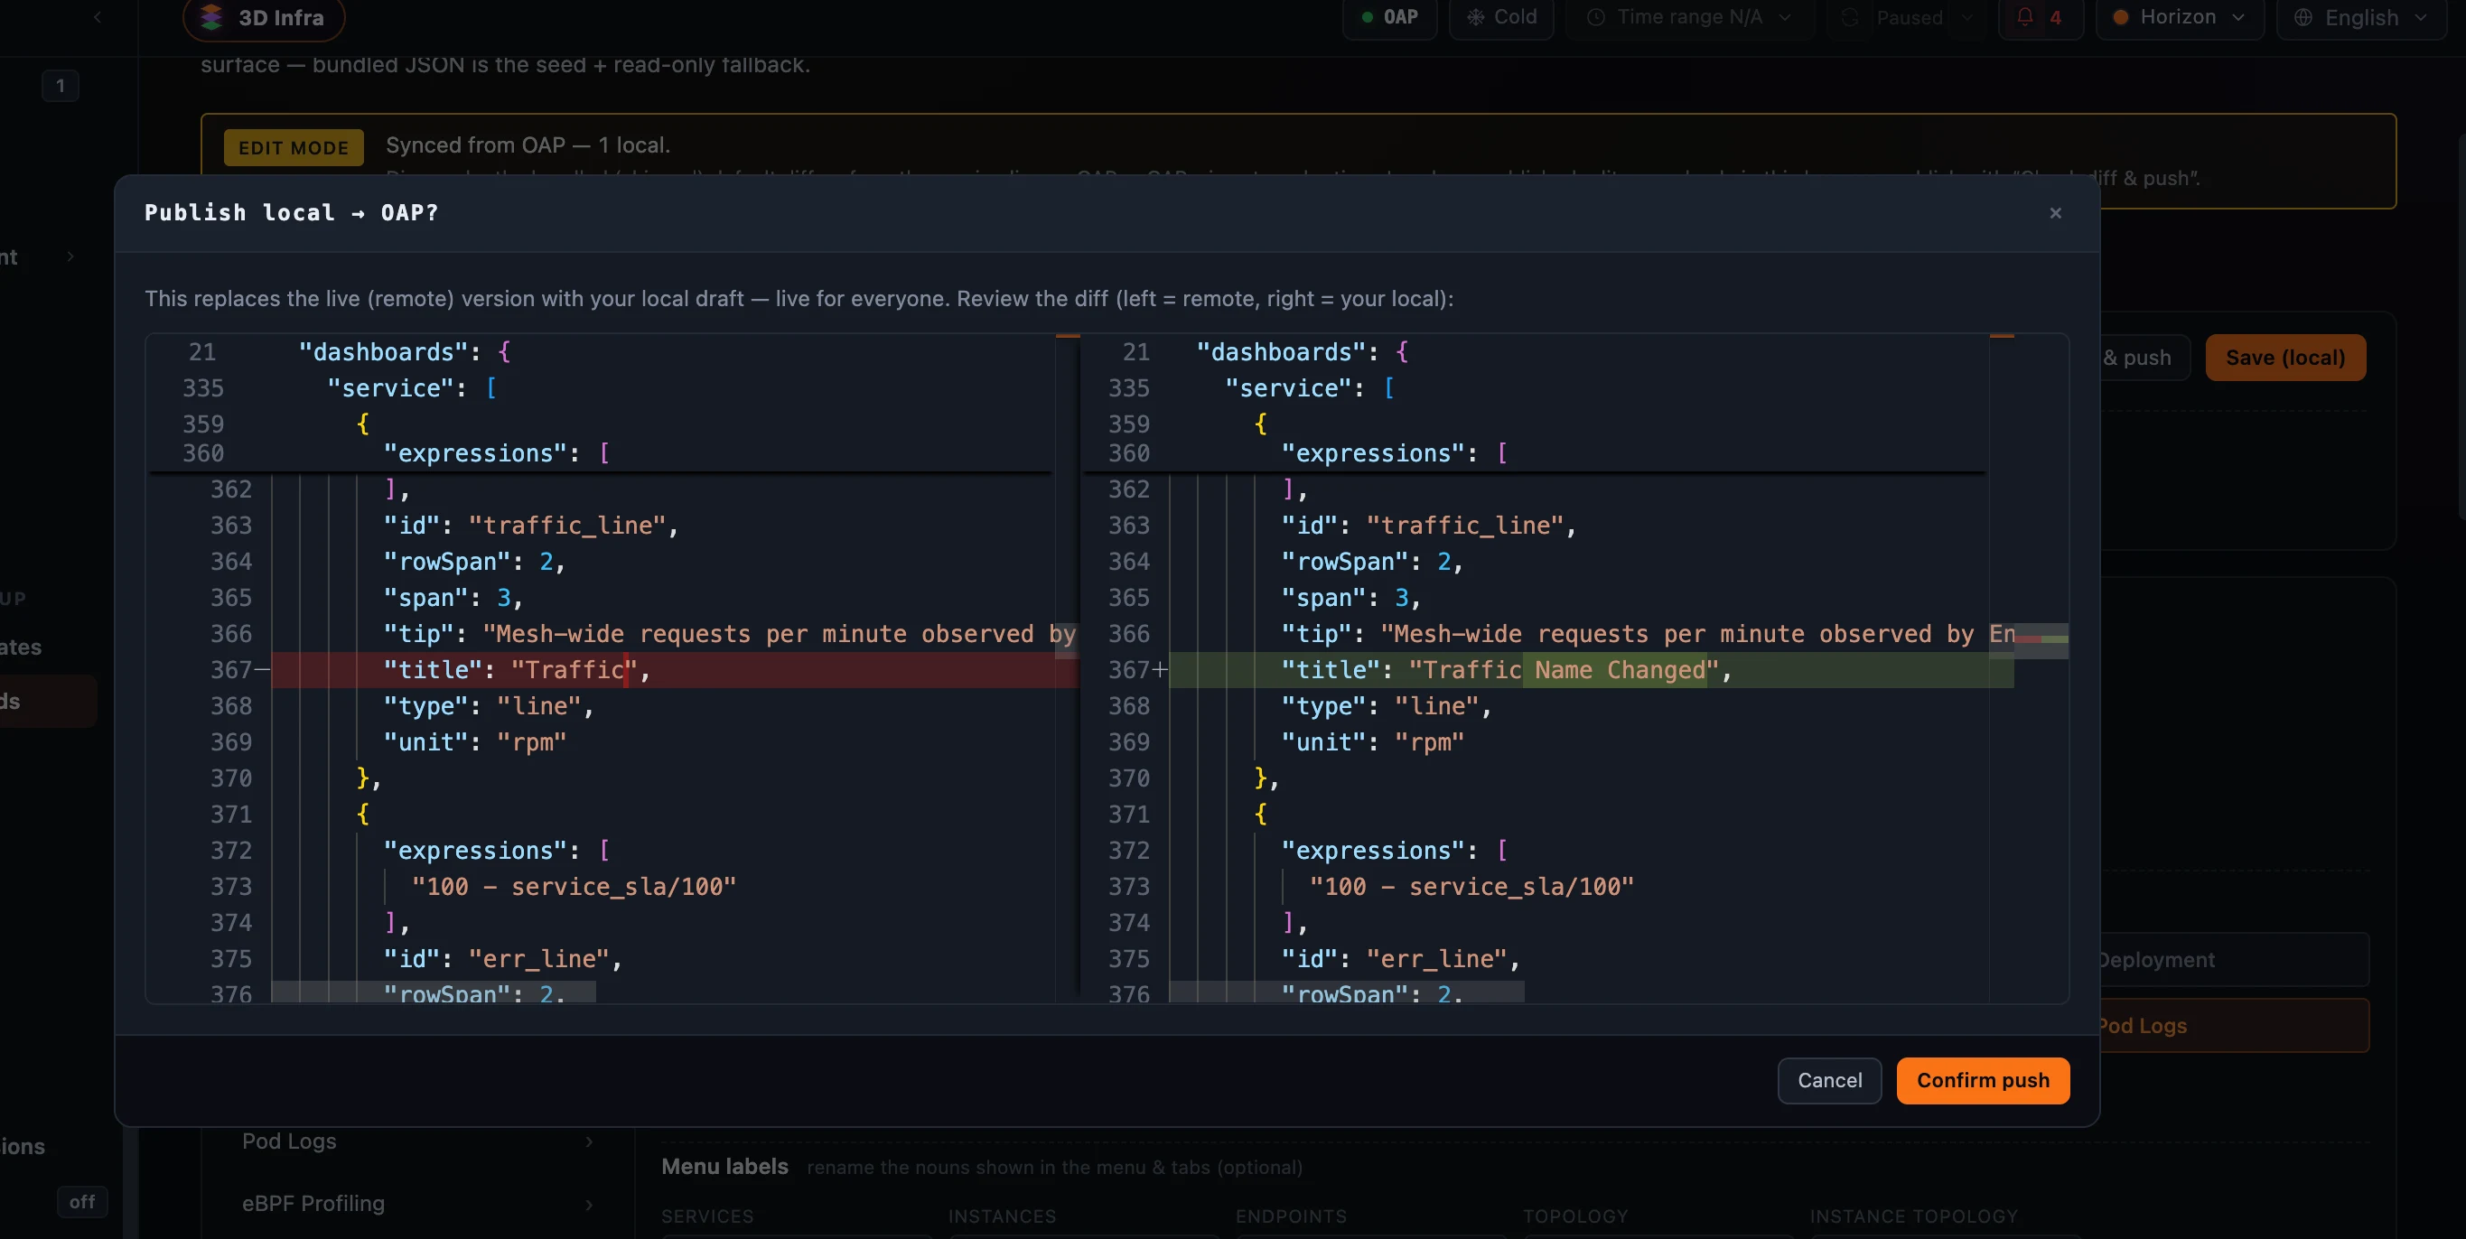
Task: Expand the eBPF Profiling row
Action: pos(417,1204)
